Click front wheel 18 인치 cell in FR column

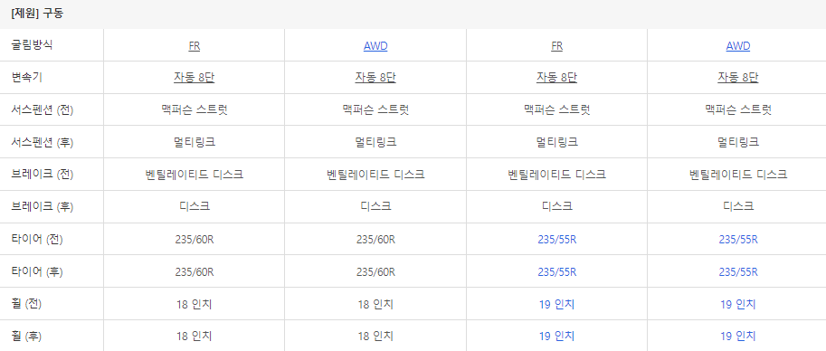click(195, 304)
